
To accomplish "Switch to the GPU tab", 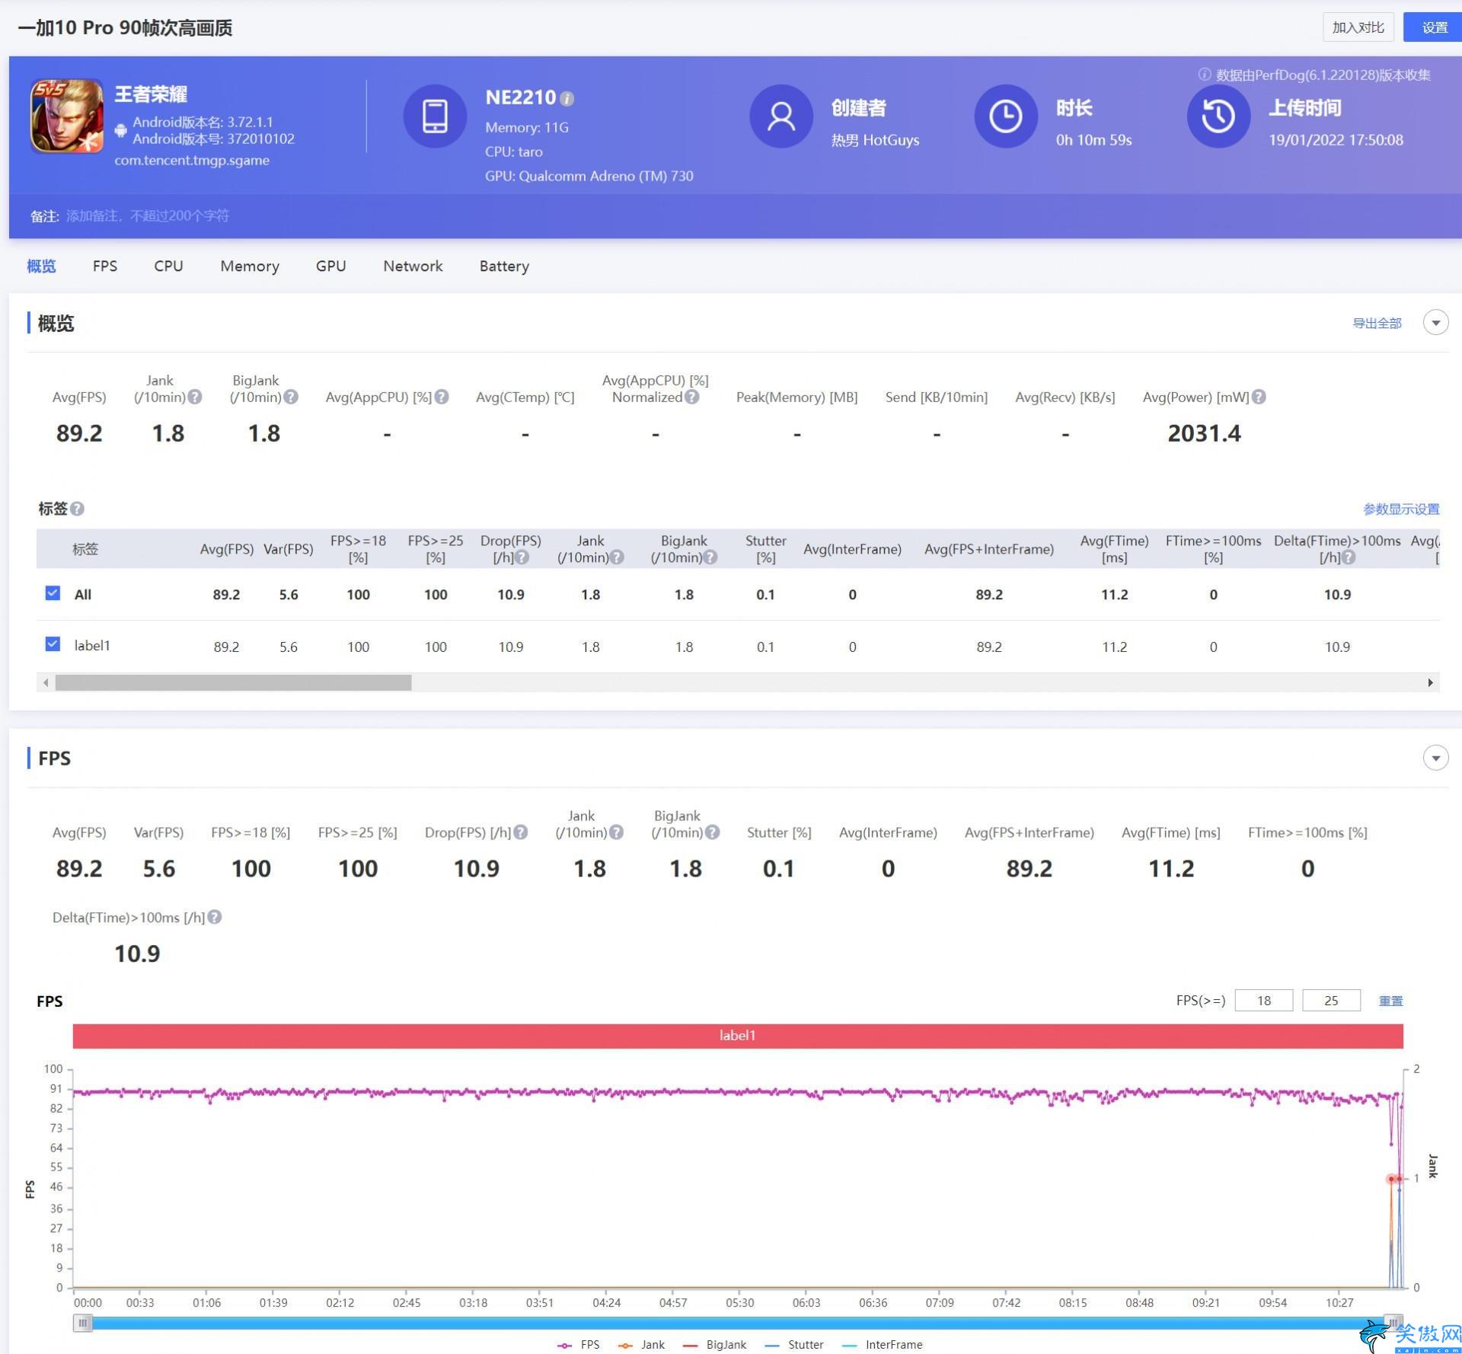I will point(331,266).
